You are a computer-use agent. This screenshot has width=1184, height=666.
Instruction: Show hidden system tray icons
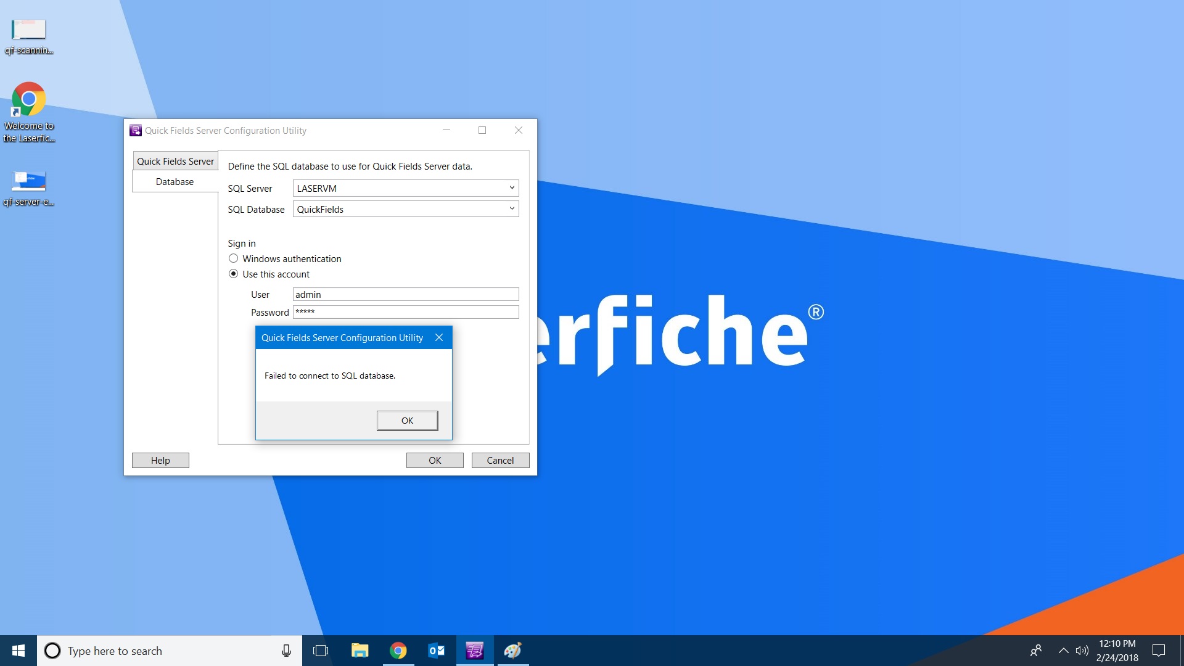tap(1063, 651)
